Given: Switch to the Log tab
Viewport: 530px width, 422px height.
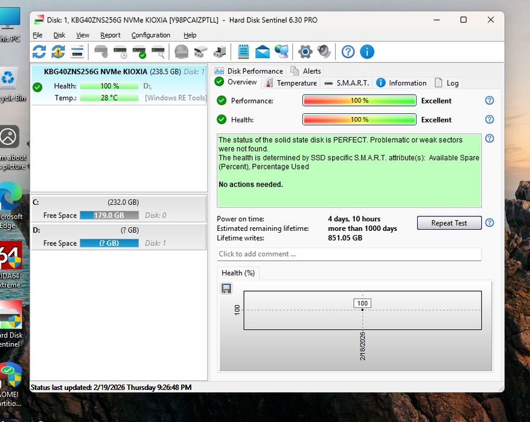Looking at the screenshot, I should point(447,83).
